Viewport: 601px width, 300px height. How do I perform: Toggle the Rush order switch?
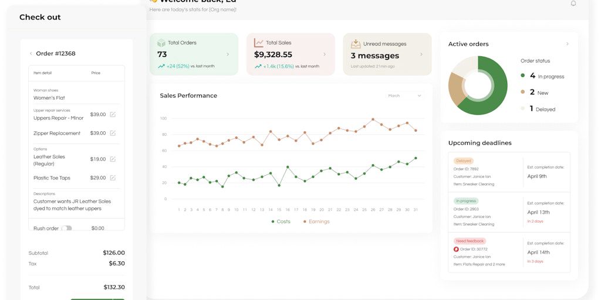click(x=66, y=229)
